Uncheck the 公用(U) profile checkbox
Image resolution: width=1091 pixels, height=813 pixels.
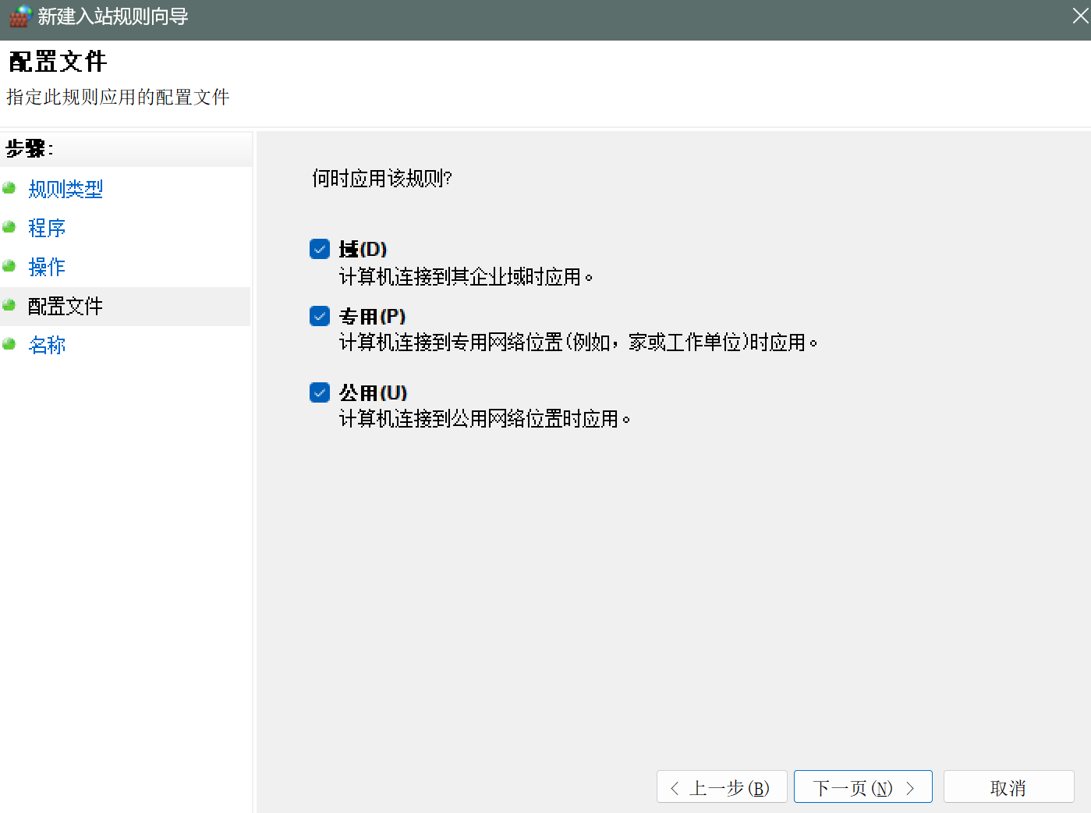click(319, 392)
